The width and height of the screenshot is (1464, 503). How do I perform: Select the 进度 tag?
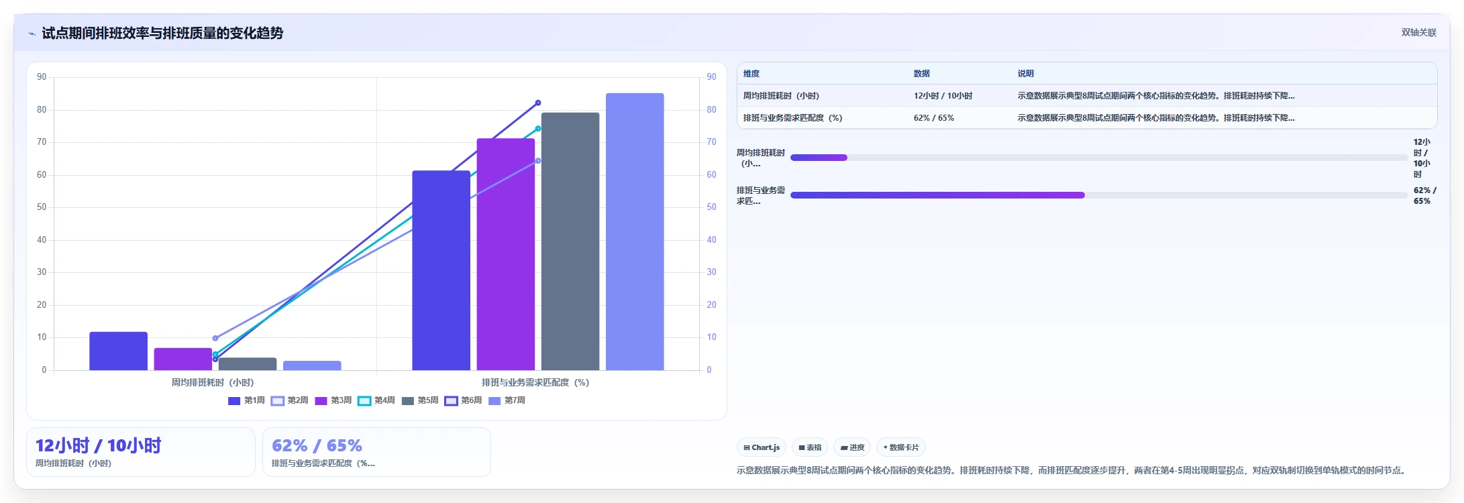852,447
